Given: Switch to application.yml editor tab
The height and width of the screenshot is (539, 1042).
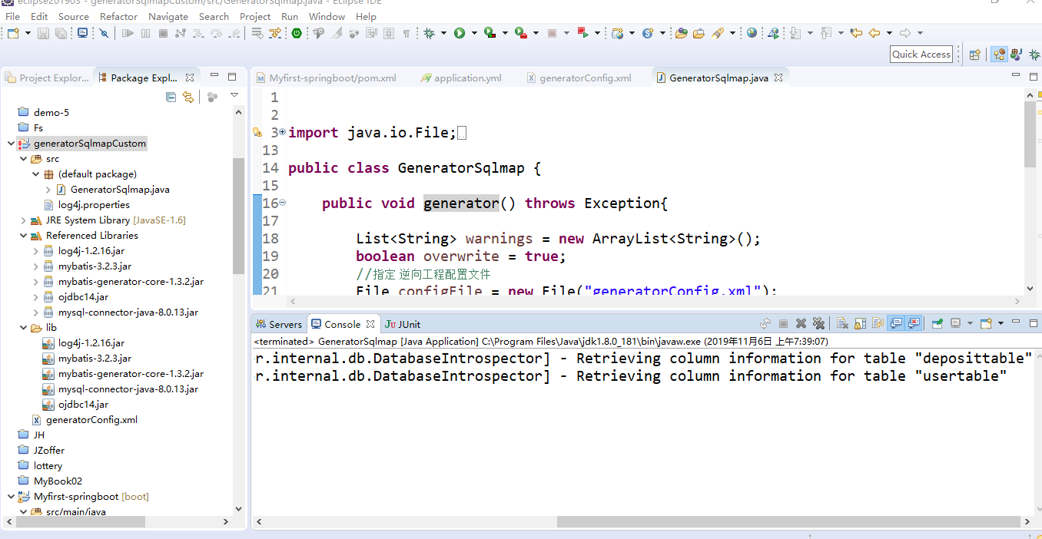Looking at the screenshot, I should 460,78.
